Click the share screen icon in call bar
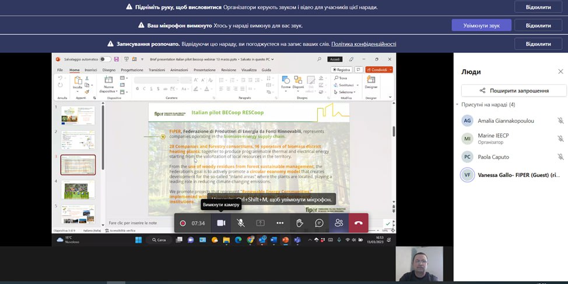This screenshot has width=568, height=284. [260, 223]
